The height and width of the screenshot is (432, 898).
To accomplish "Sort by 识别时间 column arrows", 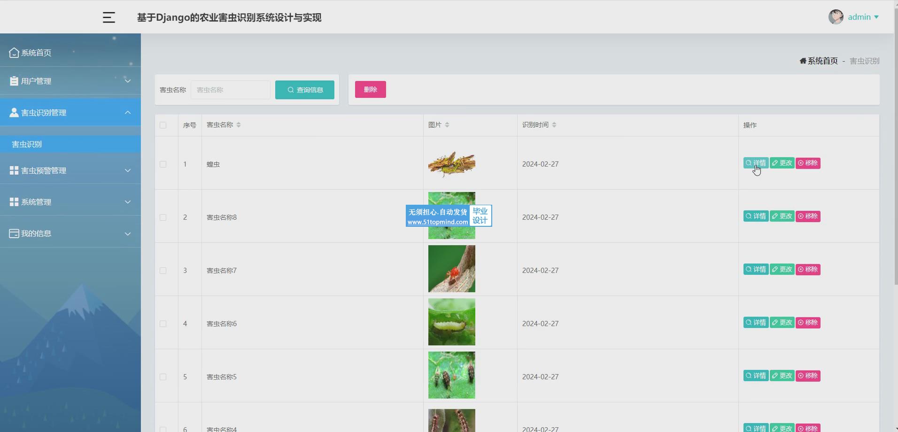I will pyautogui.click(x=554, y=125).
